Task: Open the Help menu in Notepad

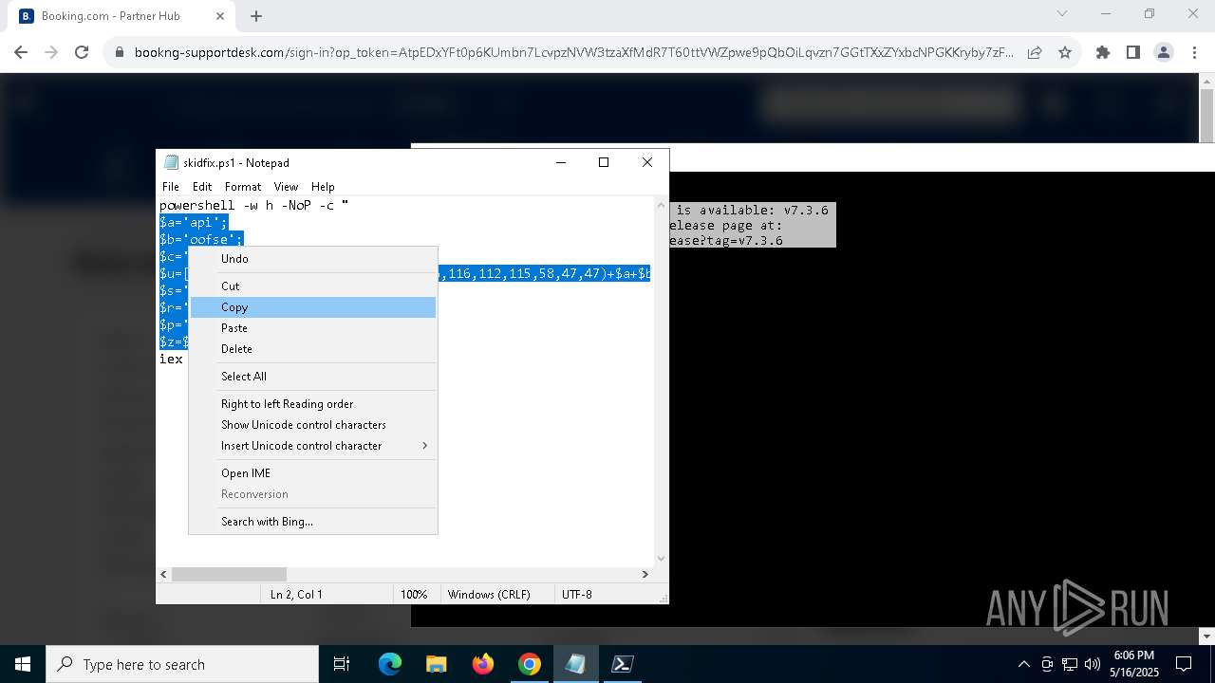Action: pos(323,187)
